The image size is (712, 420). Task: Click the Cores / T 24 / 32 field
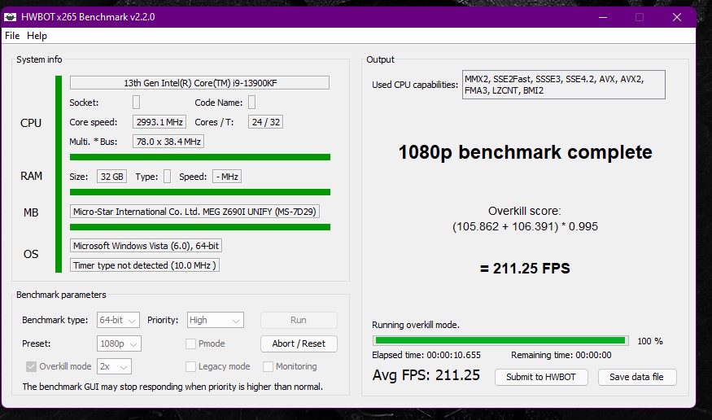pos(265,122)
